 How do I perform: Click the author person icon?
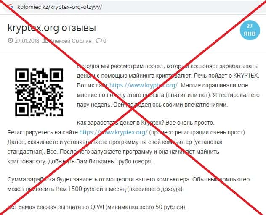(x=45, y=41)
